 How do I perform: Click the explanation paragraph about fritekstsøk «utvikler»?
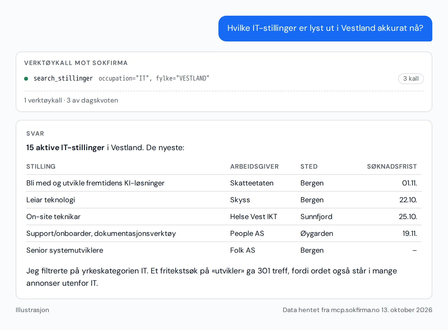click(211, 277)
